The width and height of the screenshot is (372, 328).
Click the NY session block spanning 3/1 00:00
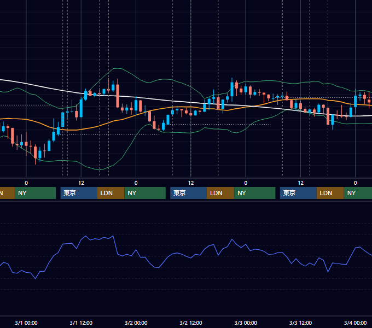(x=35, y=193)
